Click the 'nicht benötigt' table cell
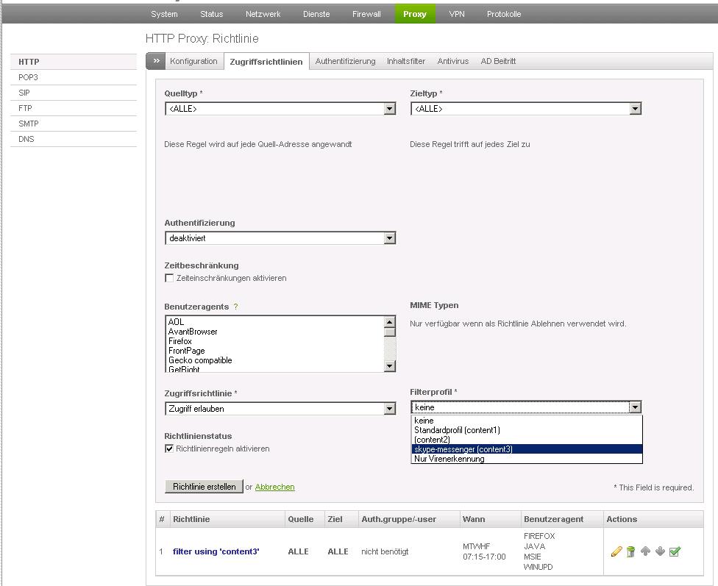Screen dimensions: 718x586 tap(385, 551)
